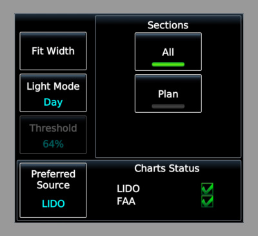The width and height of the screenshot is (258, 236).
Task: Change the cyan Day light mode value
Action: pos(53,103)
